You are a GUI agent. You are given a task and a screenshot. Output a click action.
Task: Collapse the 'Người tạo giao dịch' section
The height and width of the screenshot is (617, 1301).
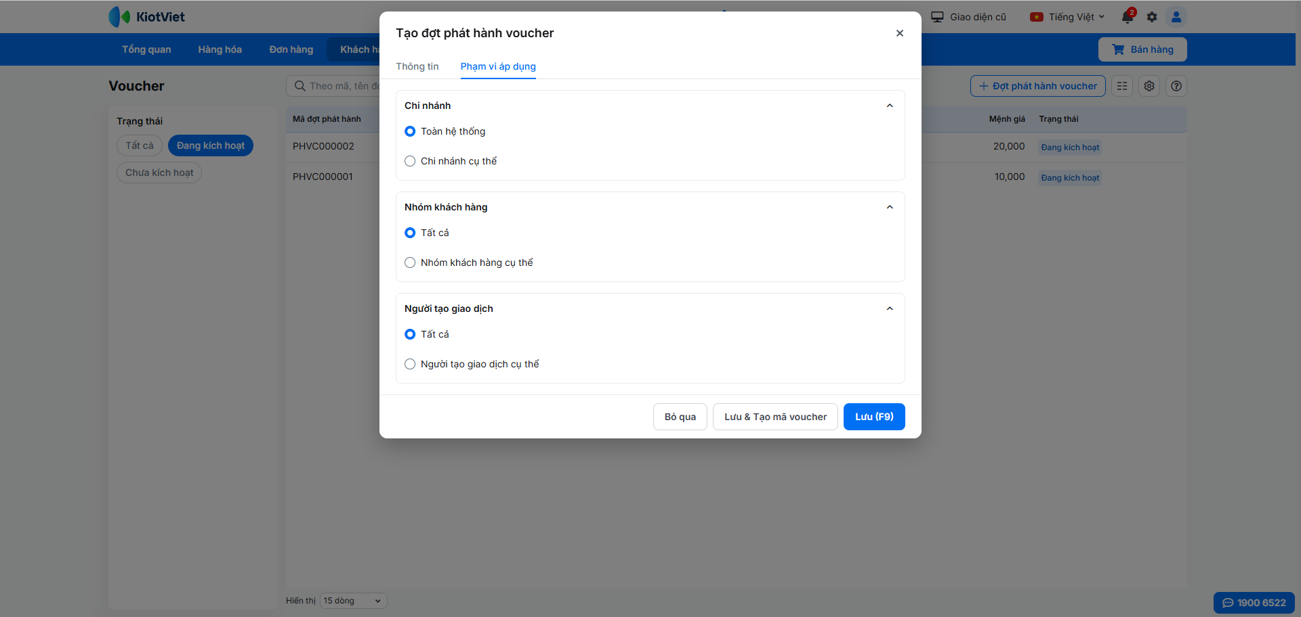(890, 308)
